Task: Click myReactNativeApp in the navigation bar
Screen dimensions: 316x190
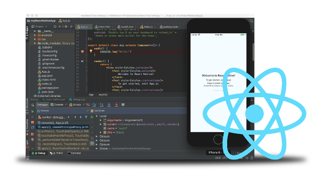Action: [41, 21]
